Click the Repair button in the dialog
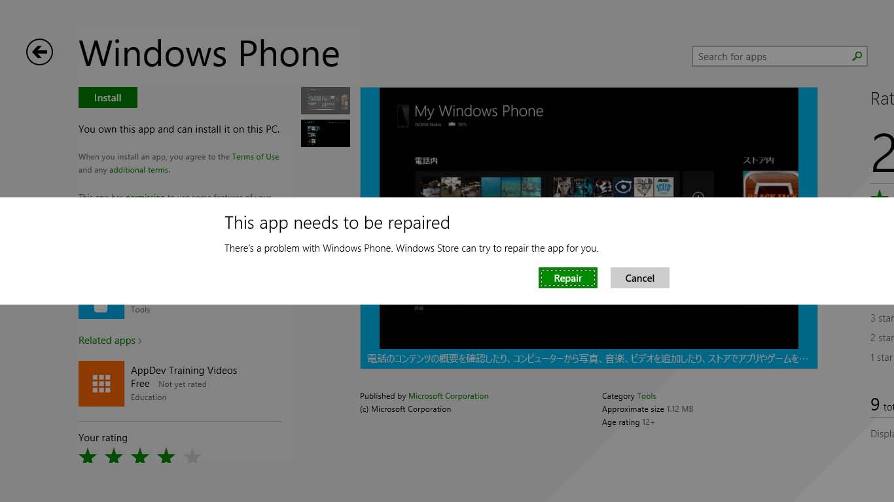This screenshot has width=894, height=502. tap(567, 278)
